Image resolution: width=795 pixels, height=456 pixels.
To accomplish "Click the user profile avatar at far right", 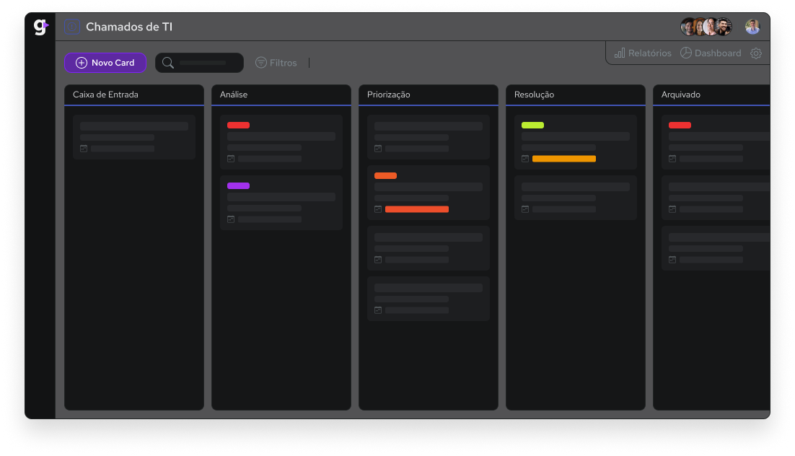I will 752,27.
